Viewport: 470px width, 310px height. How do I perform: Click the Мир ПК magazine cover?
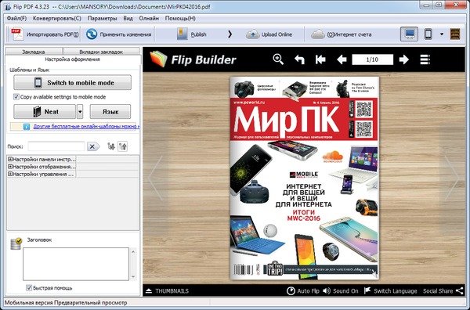point(304,178)
